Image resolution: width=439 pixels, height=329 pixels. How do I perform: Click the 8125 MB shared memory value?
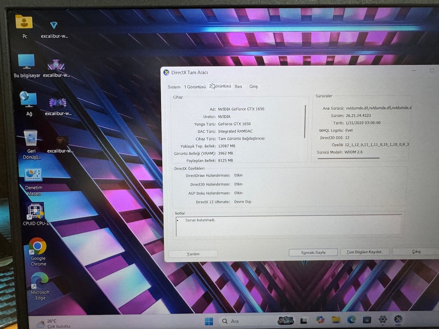[226, 160]
